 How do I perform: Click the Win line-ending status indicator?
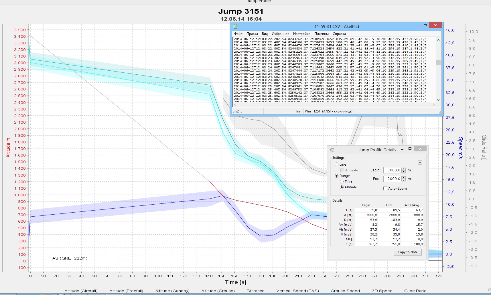pyautogui.click(x=308, y=111)
